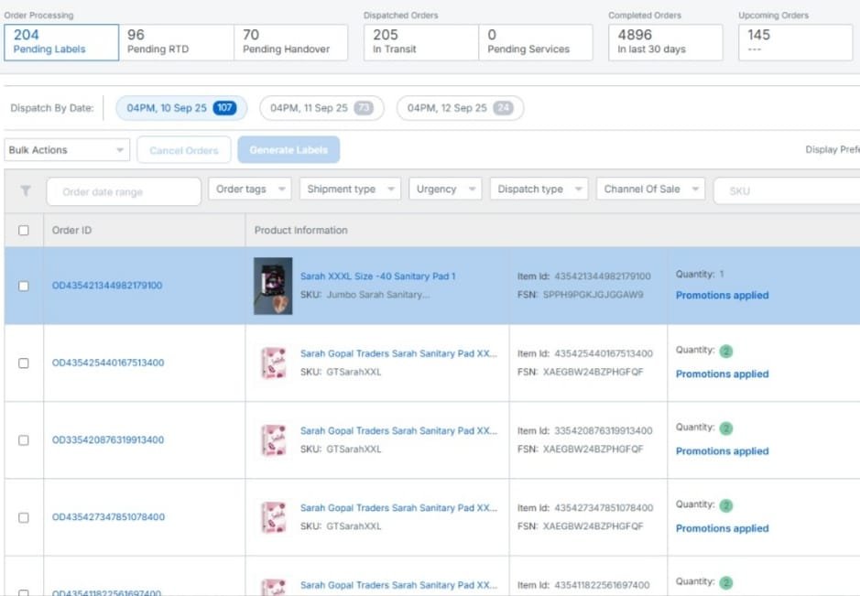Expand the Shipment type filter

(x=349, y=190)
